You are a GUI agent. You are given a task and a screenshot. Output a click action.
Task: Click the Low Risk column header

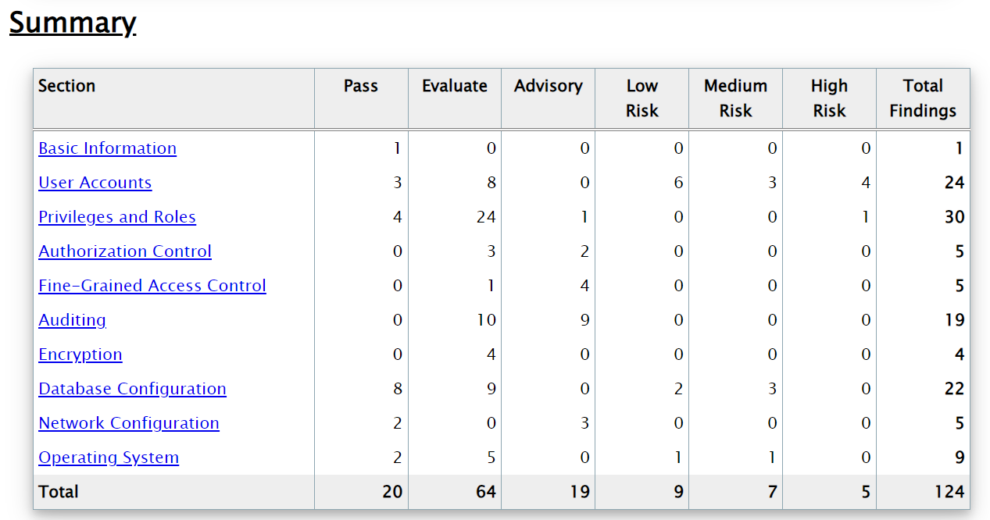click(x=642, y=98)
